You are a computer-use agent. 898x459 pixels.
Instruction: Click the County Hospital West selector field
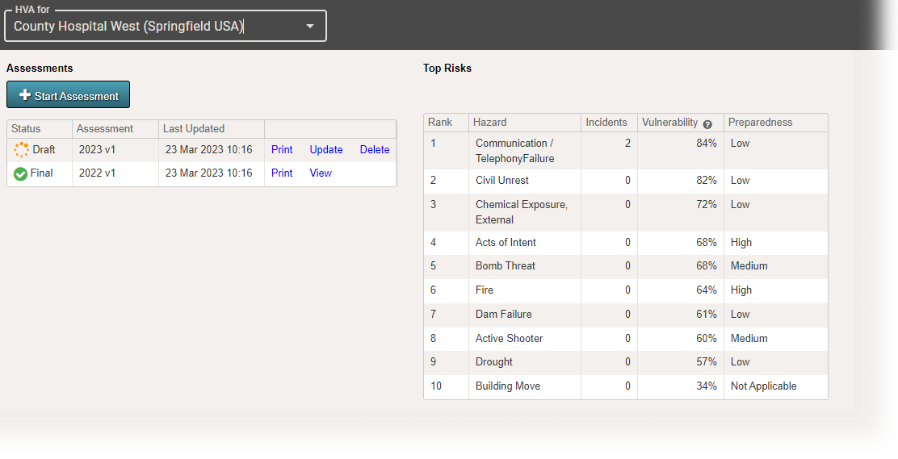(x=166, y=27)
